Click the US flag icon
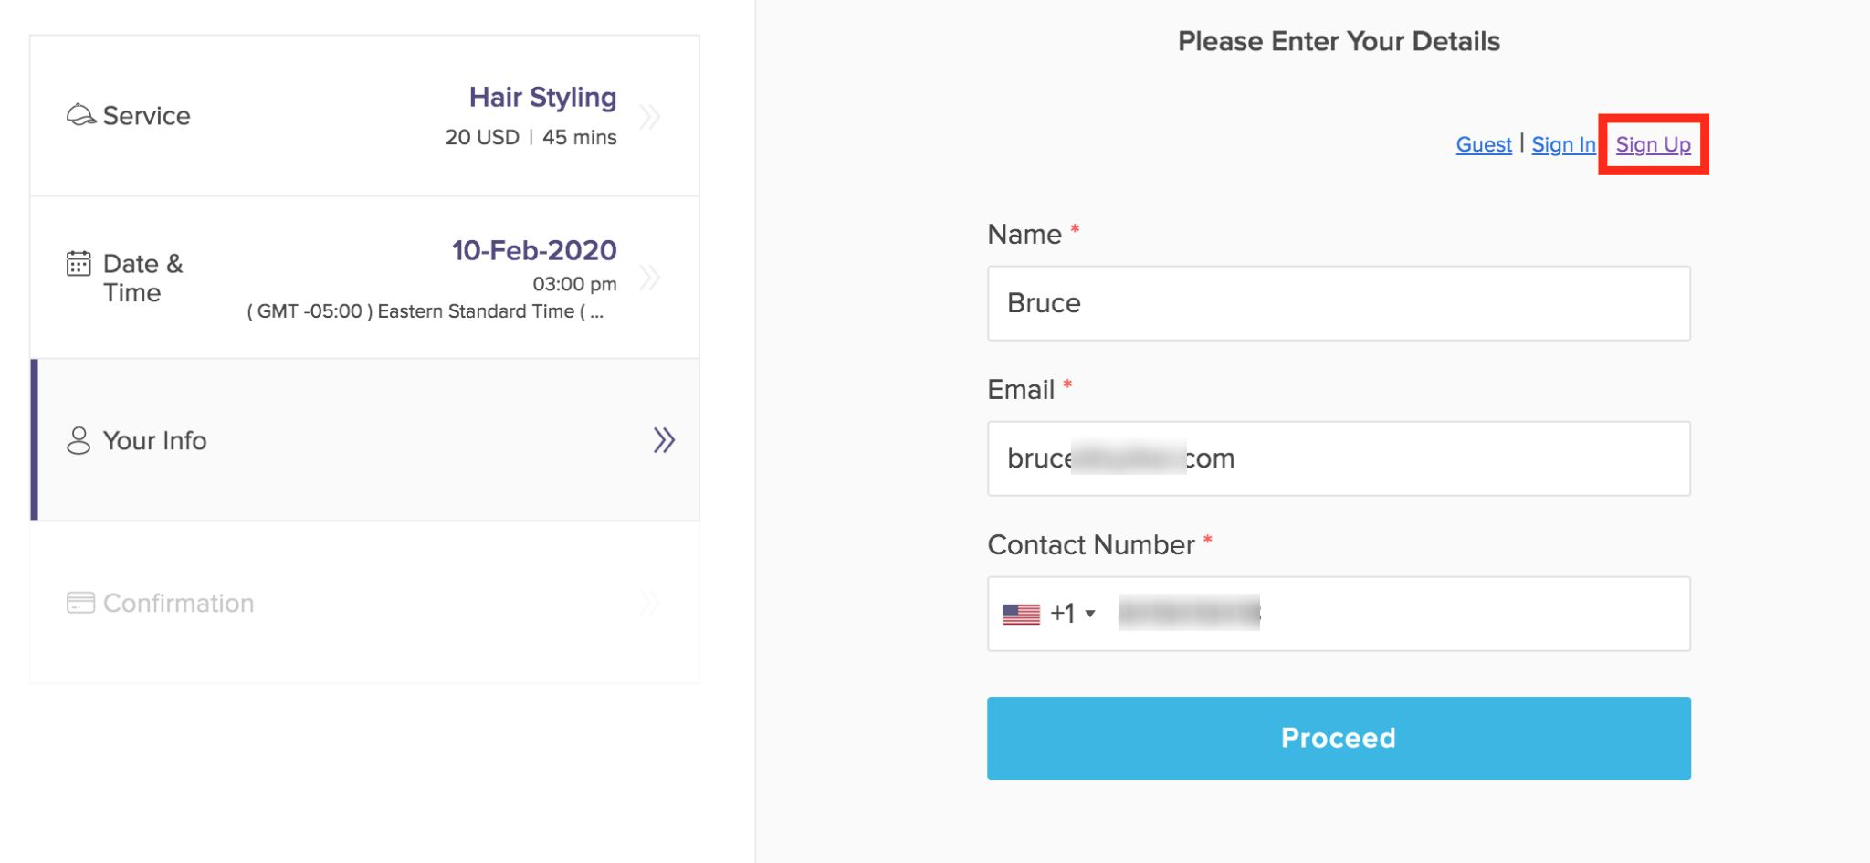This screenshot has width=1870, height=863. tap(1021, 614)
